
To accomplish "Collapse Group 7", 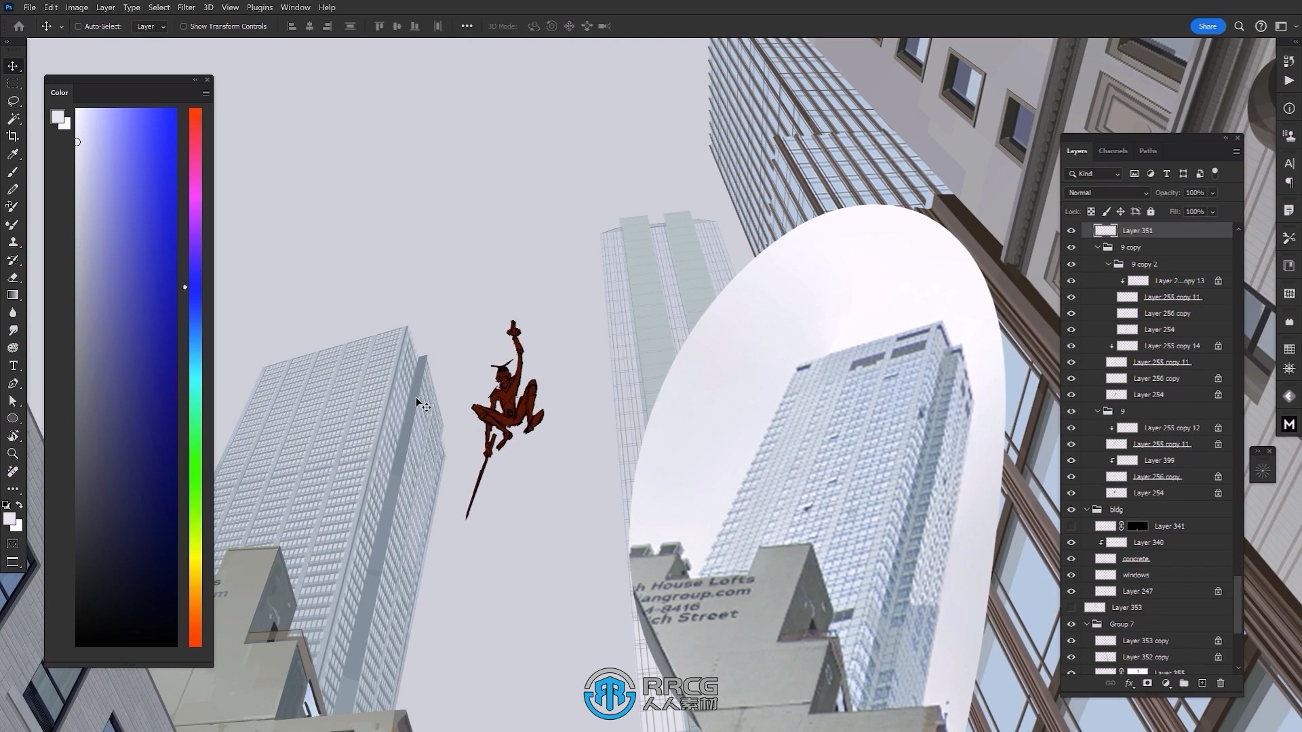I will [1087, 624].
